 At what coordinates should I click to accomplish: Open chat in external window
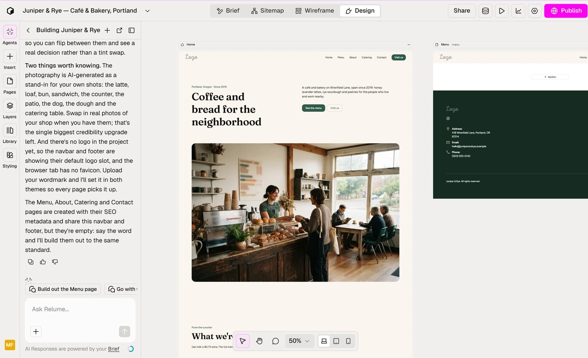click(119, 30)
